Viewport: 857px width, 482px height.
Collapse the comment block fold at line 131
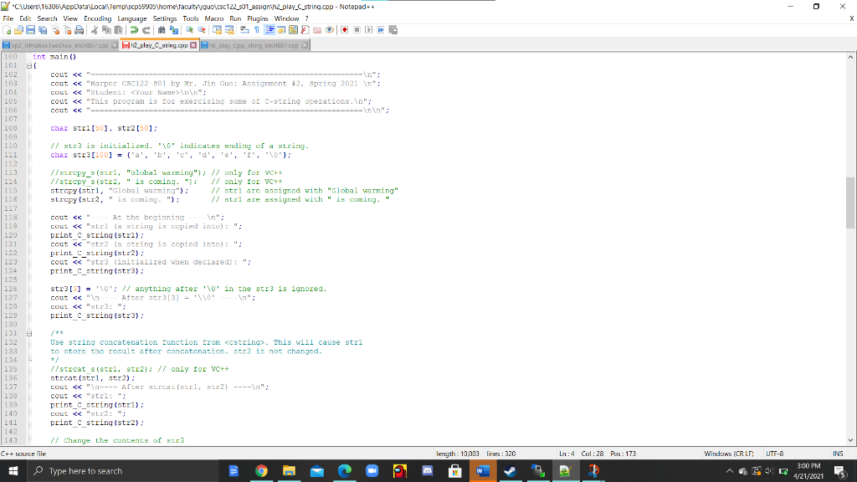click(x=29, y=333)
